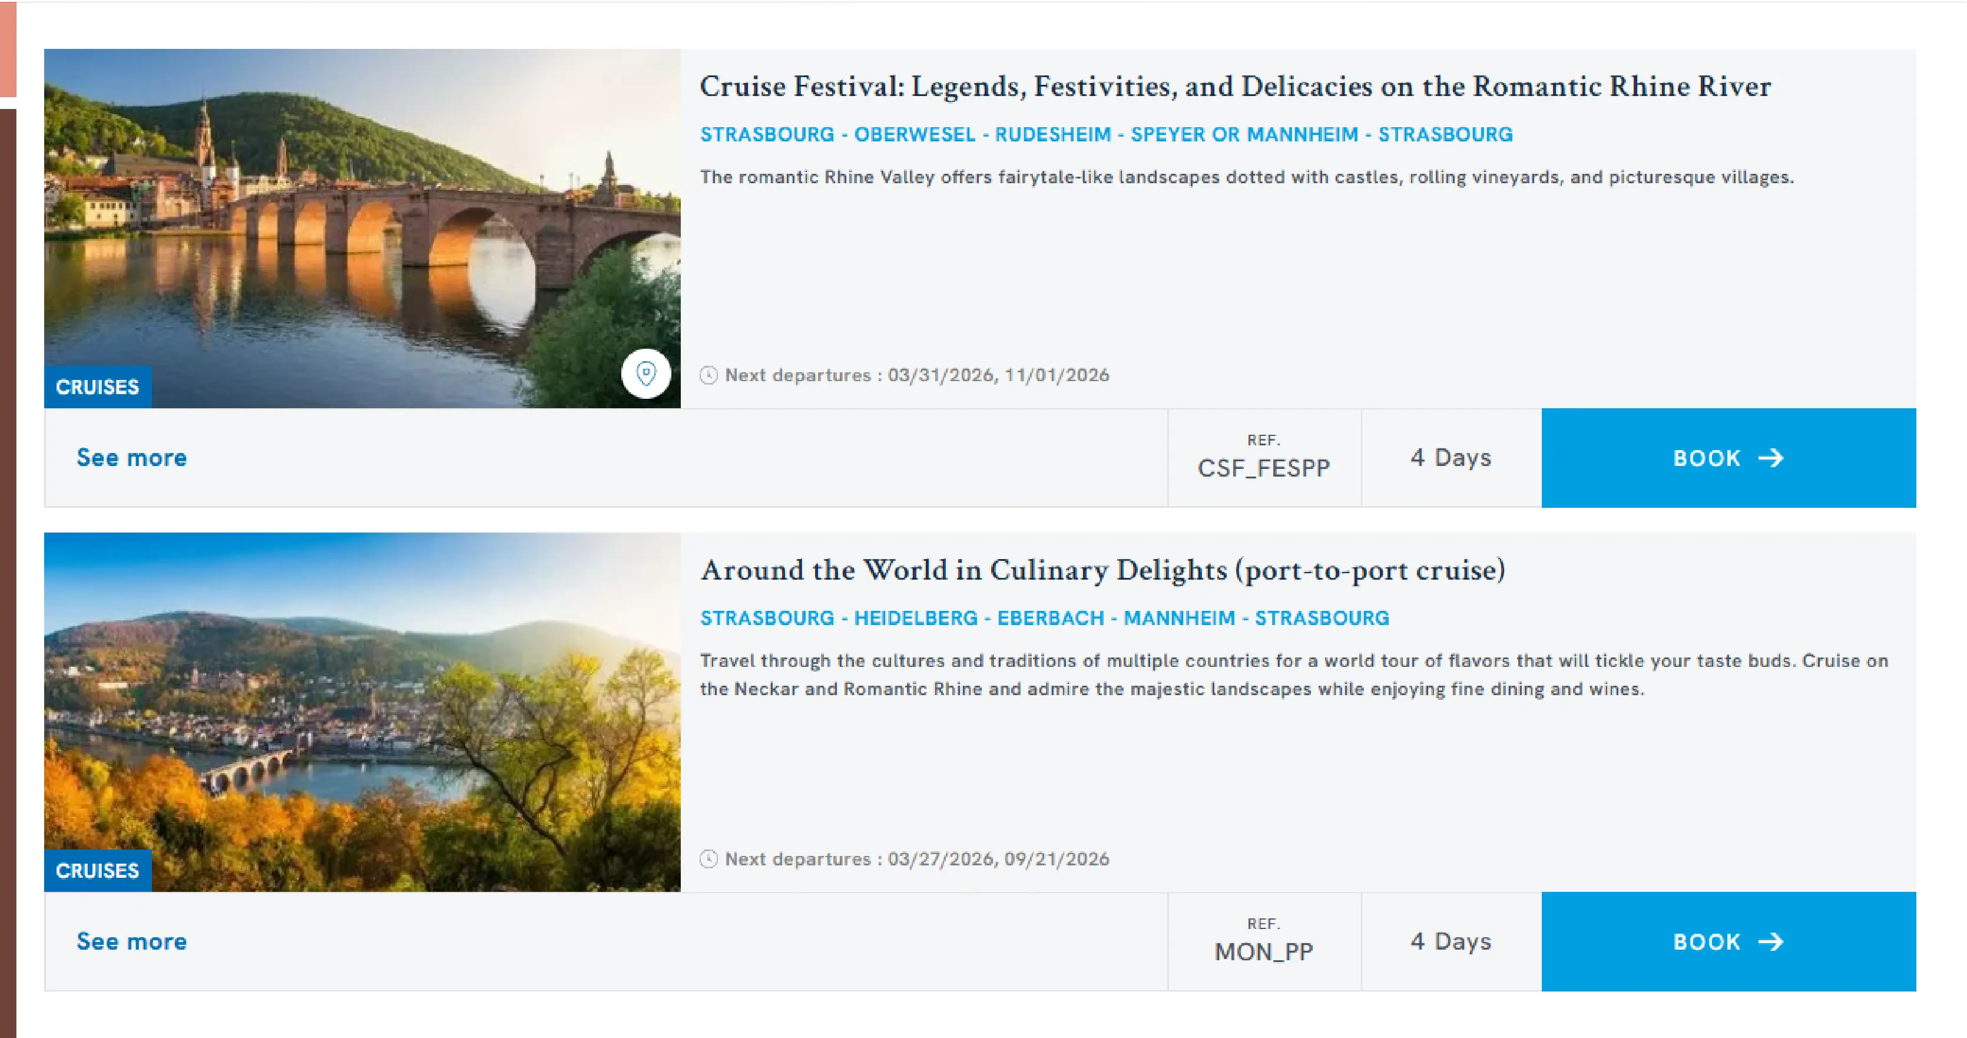Open See more for Cruise Festival

click(131, 458)
